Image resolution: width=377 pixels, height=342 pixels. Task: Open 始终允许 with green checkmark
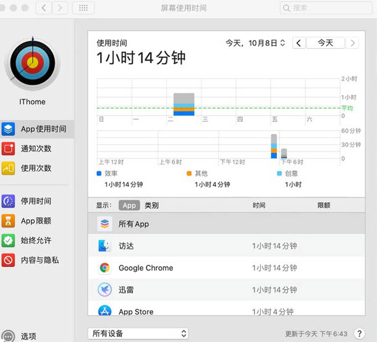point(9,241)
